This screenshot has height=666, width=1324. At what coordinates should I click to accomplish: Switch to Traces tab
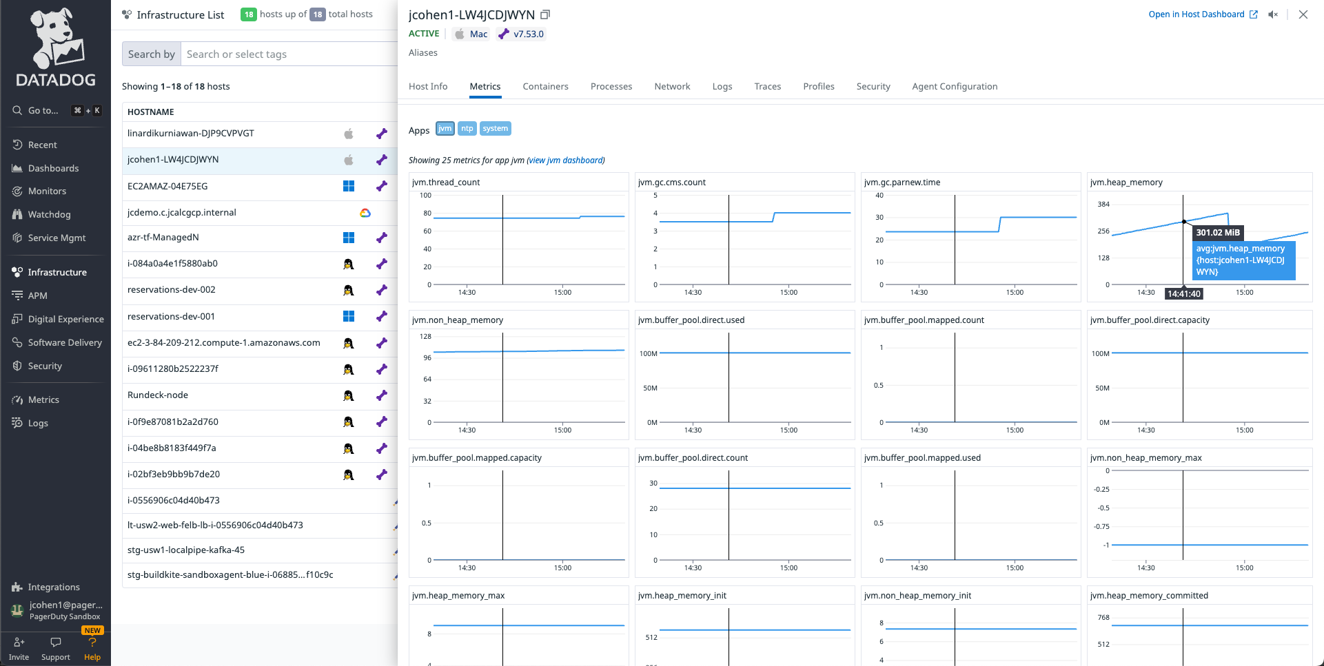pyautogui.click(x=768, y=86)
